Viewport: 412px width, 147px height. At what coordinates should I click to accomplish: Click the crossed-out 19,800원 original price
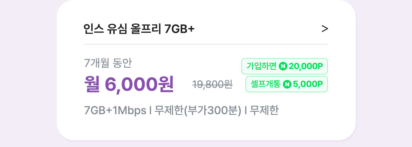coord(213,84)
